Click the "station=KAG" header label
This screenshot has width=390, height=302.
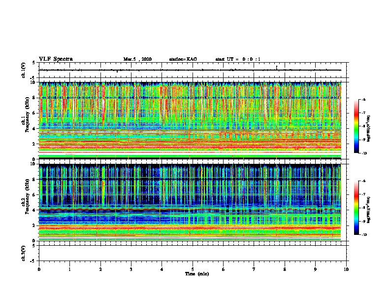point(183,59)
